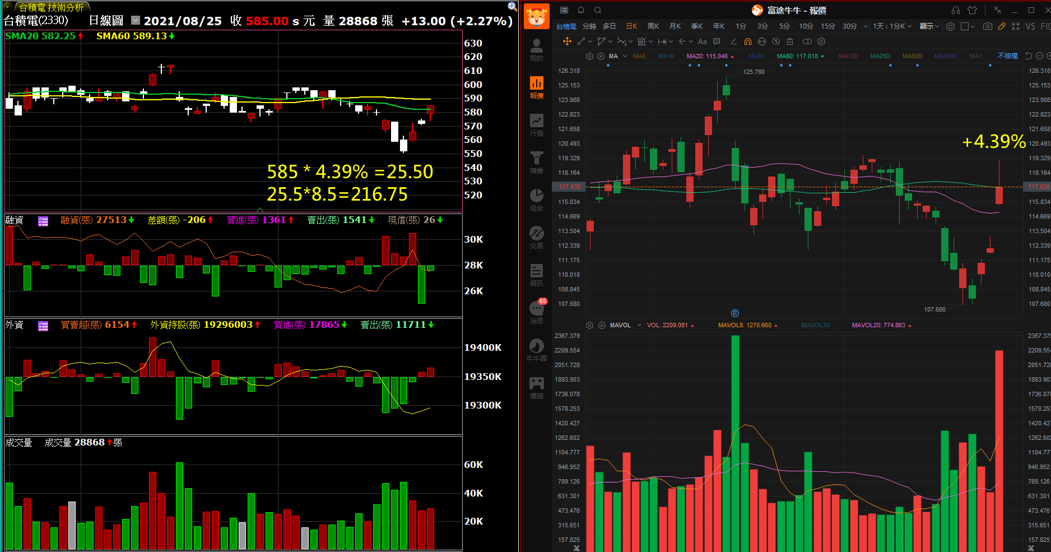Toggle the 不複權 adjustment setting
This screenshot has width=1051, height=552.
coord(1007,56)
